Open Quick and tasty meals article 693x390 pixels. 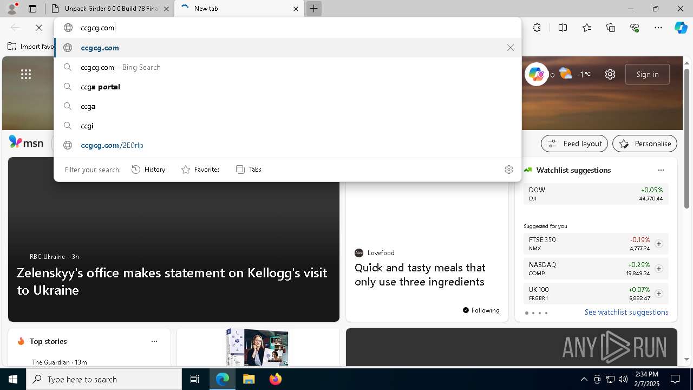[x=420, y=275]
